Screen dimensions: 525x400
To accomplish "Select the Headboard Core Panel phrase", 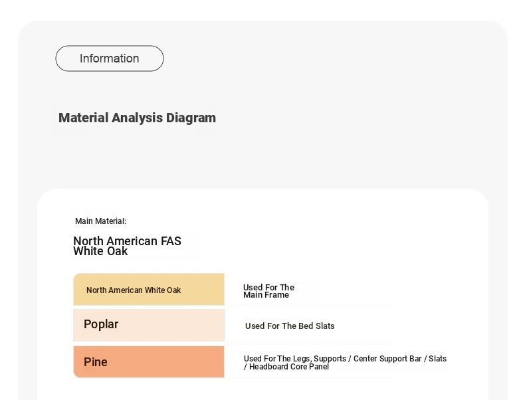I will click(289, 367).
